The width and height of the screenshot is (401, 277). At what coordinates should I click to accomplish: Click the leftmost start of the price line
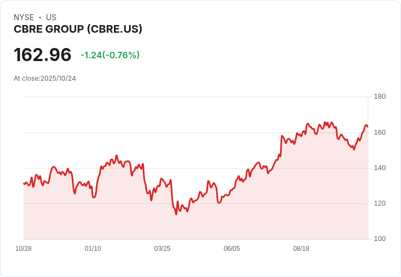[24, 183]
